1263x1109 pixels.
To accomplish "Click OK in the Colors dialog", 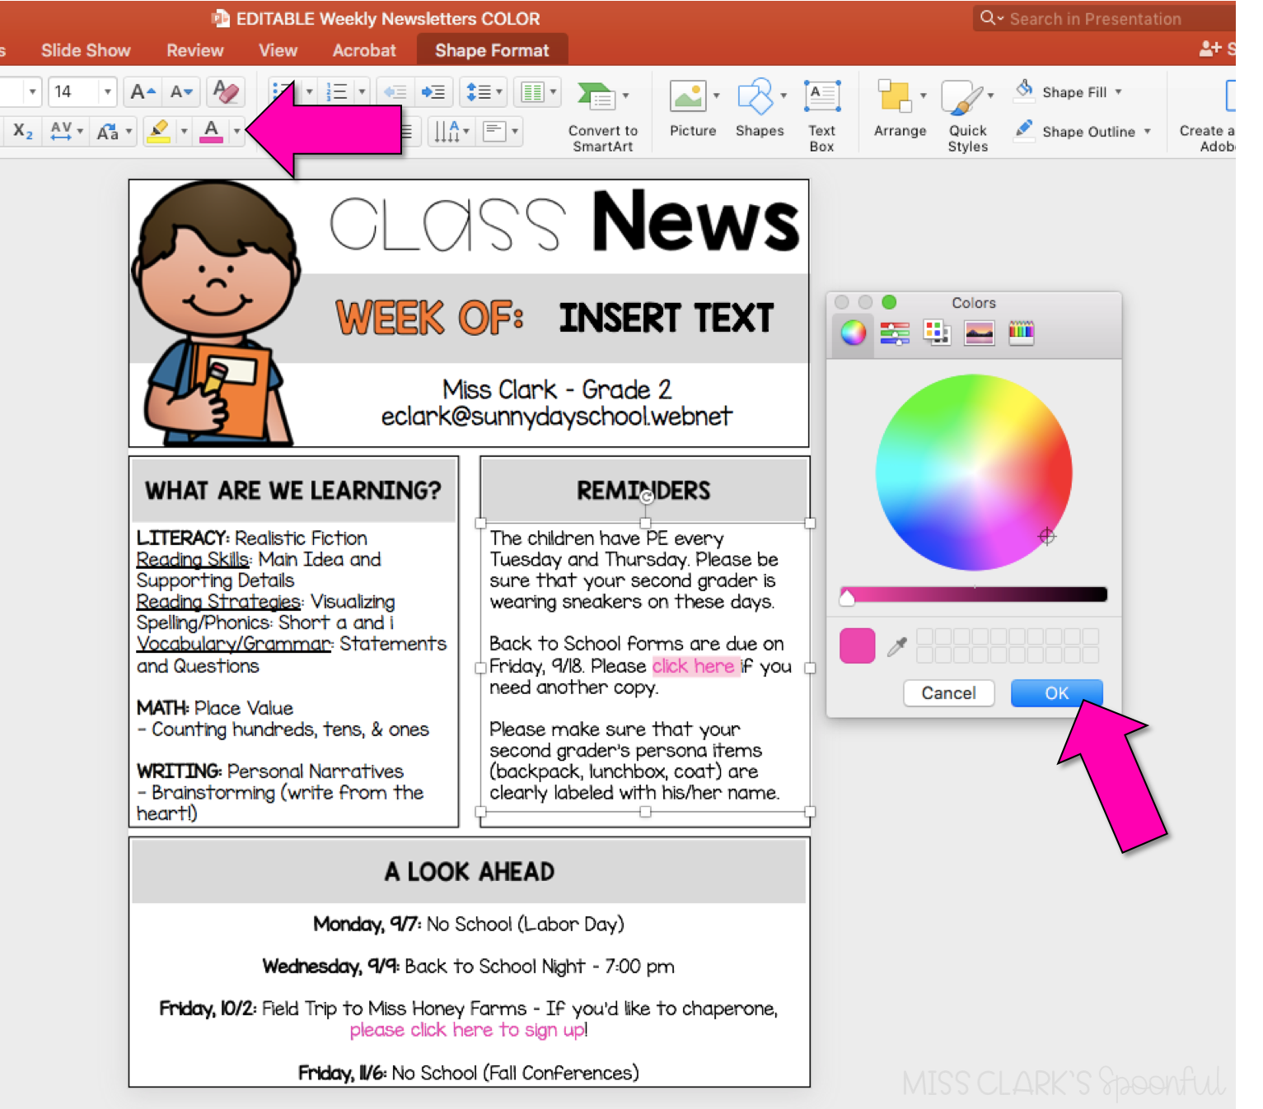I will pos(1057,692).
